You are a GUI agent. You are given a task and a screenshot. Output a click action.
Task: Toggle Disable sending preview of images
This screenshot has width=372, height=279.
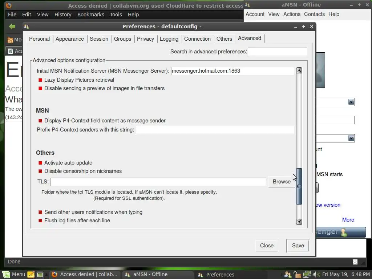pos(40,88)
